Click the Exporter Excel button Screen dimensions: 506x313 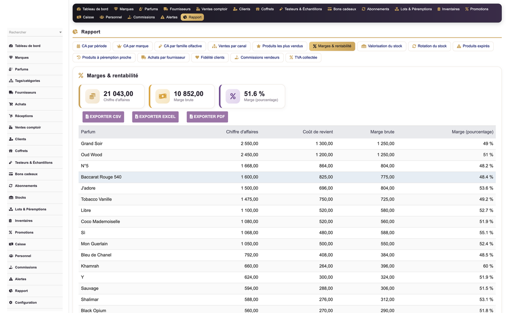(155, 117)
